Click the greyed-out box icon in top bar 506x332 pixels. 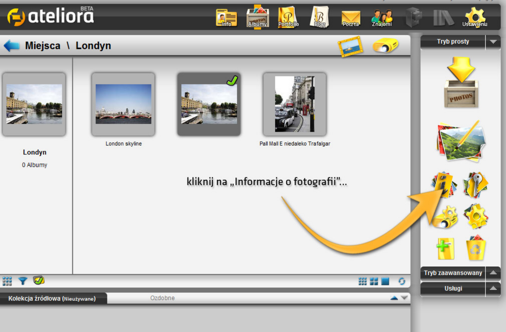pyautogui.click(x=413, y=17)
